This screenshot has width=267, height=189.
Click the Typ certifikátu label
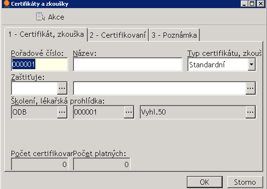click(x=225, y=53)
